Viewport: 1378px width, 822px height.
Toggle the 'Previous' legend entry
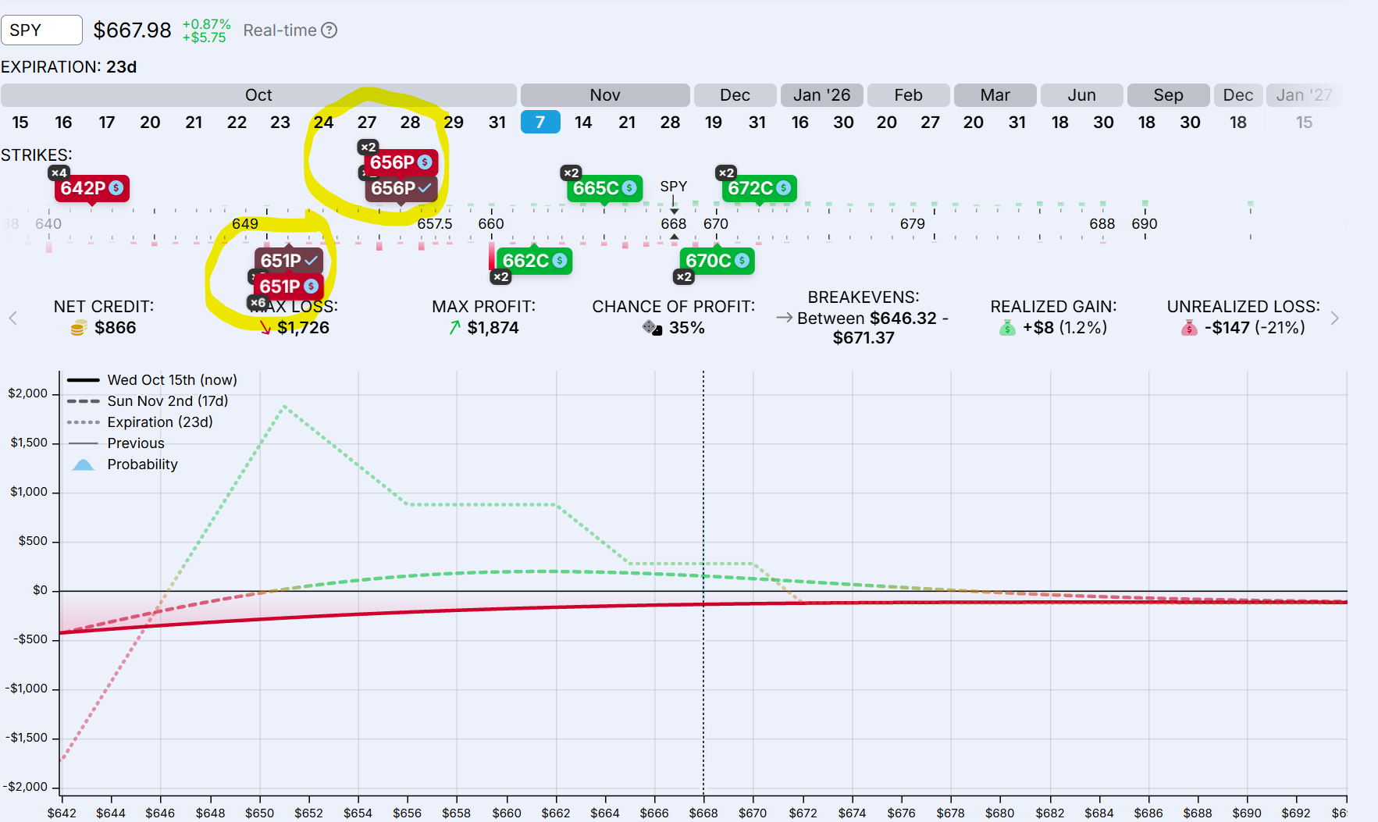116,443
